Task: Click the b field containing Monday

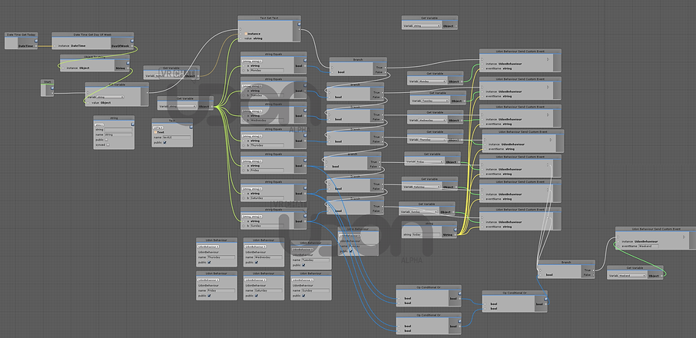Action: (x=267, y=70)
